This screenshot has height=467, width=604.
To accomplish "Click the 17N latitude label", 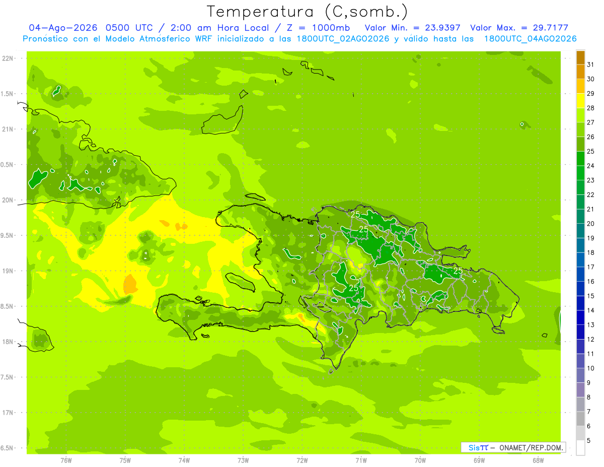I will (8, 413).
